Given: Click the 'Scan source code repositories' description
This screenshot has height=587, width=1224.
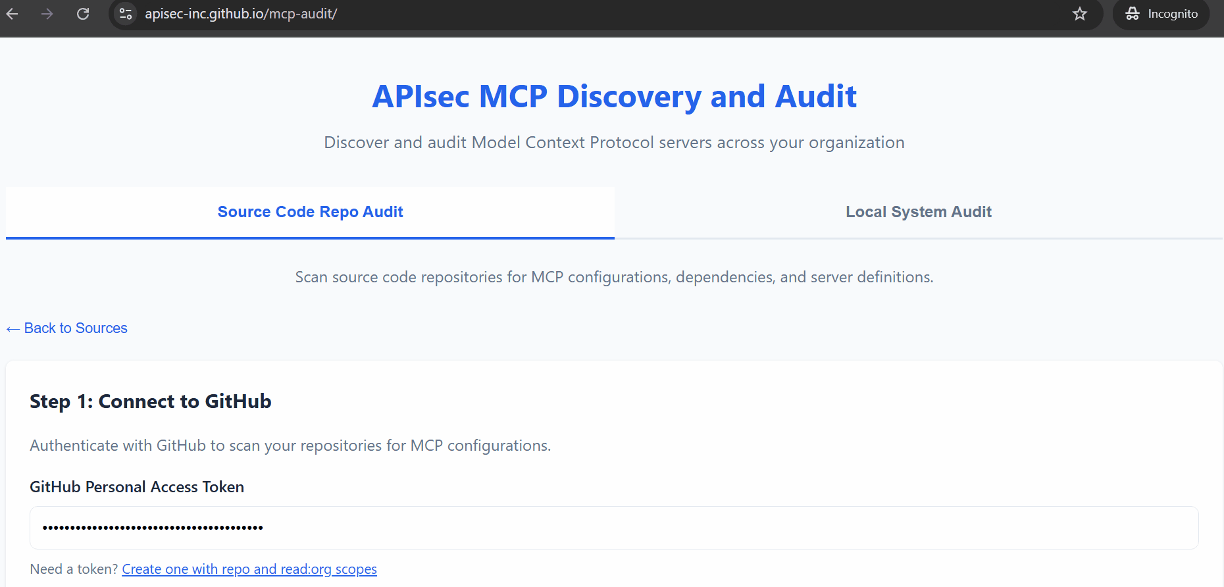Looking at the screenshot, I should point(614,277).
